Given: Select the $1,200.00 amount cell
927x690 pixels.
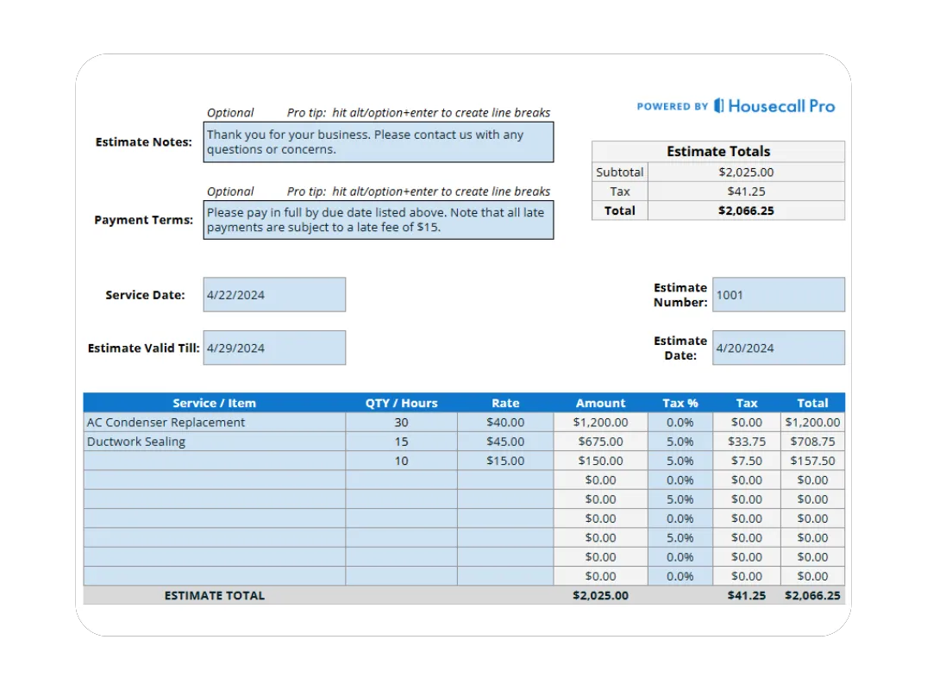Looking at the screenshot, I should click(601, 422).
